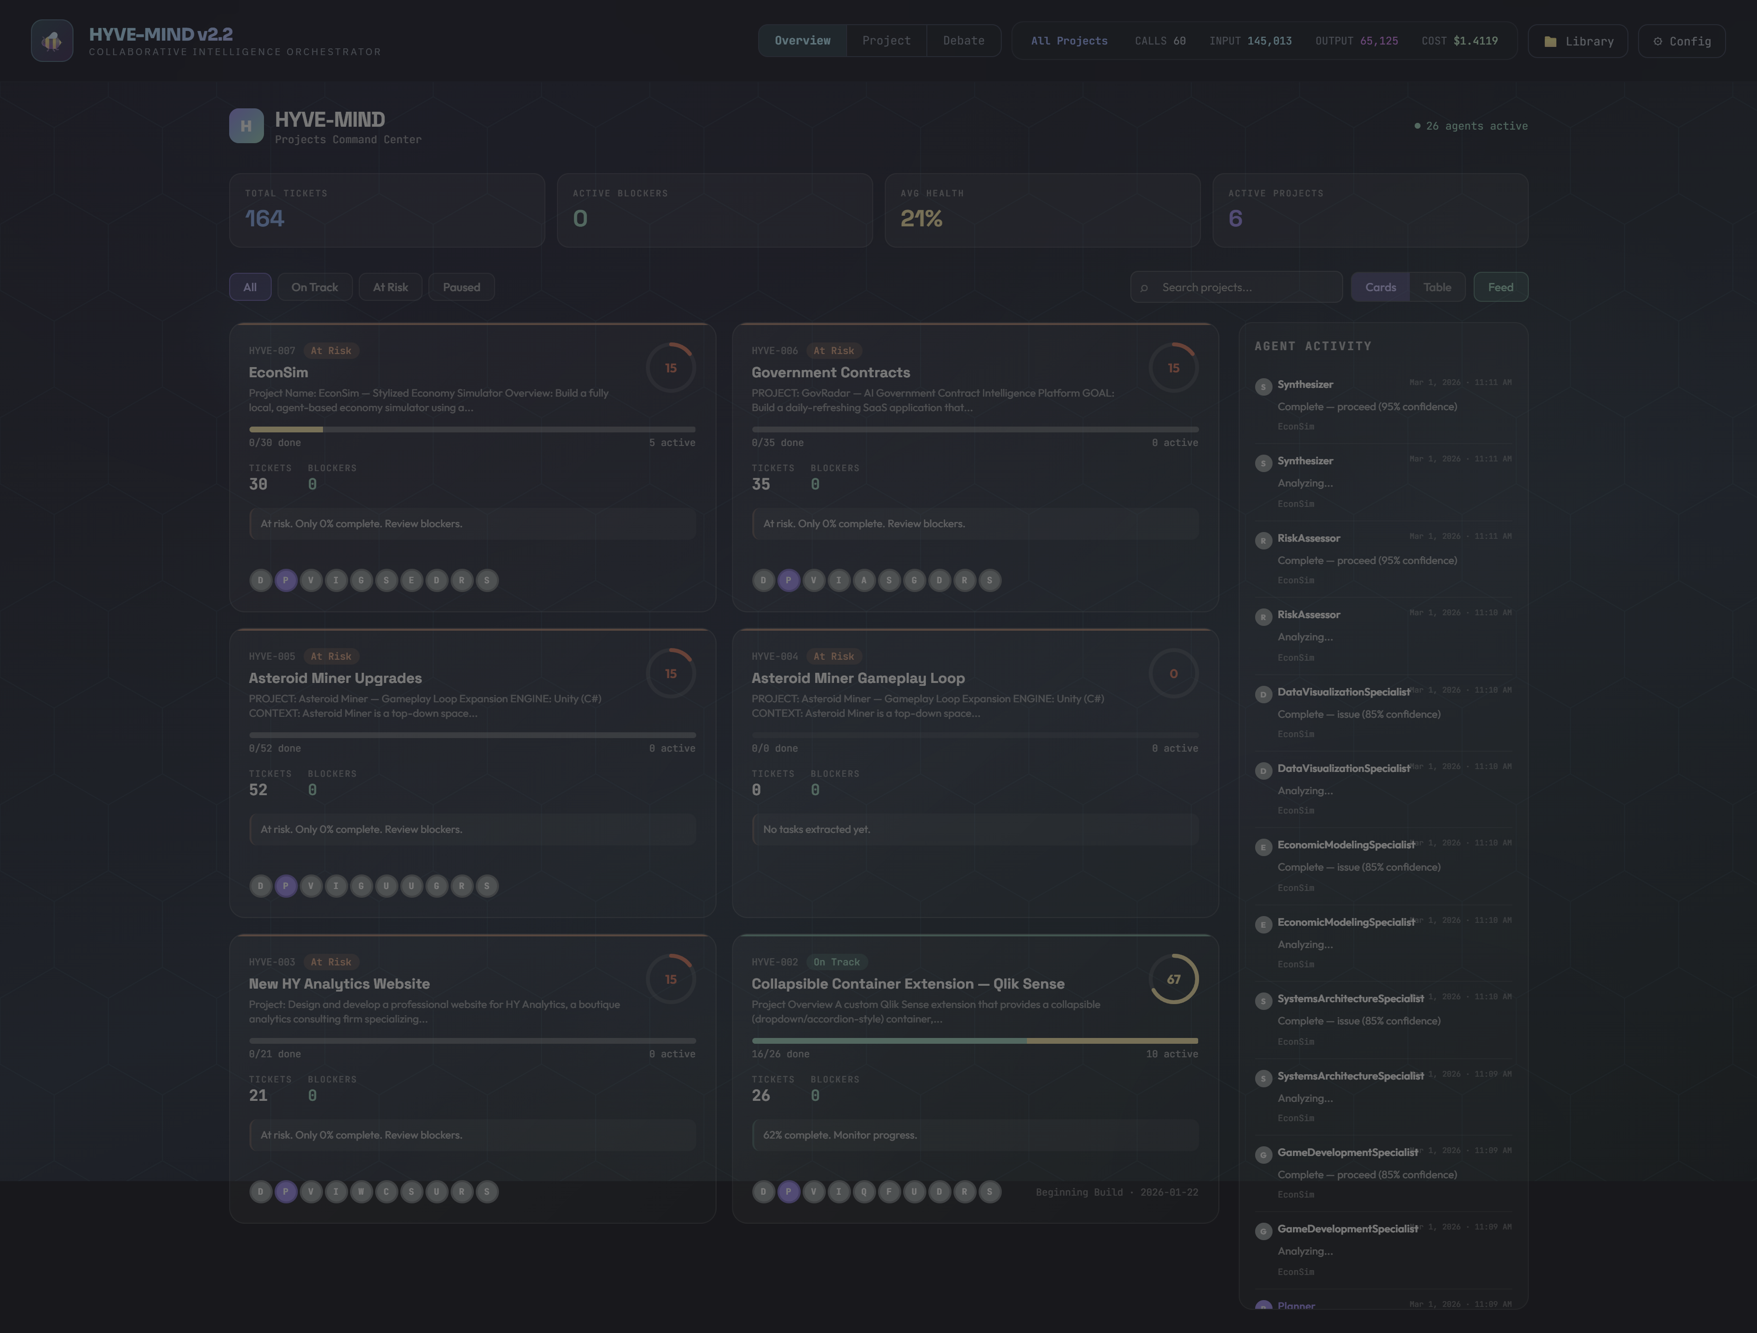Switch view to Cards layout
The height and width of the screenshot is (1333, 1757).
point(1380,288)
